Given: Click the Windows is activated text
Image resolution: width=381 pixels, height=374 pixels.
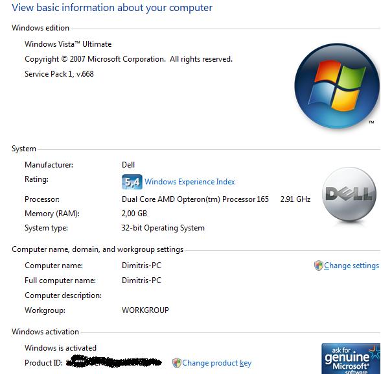Looking at the screenshot, I should [60, 348].
